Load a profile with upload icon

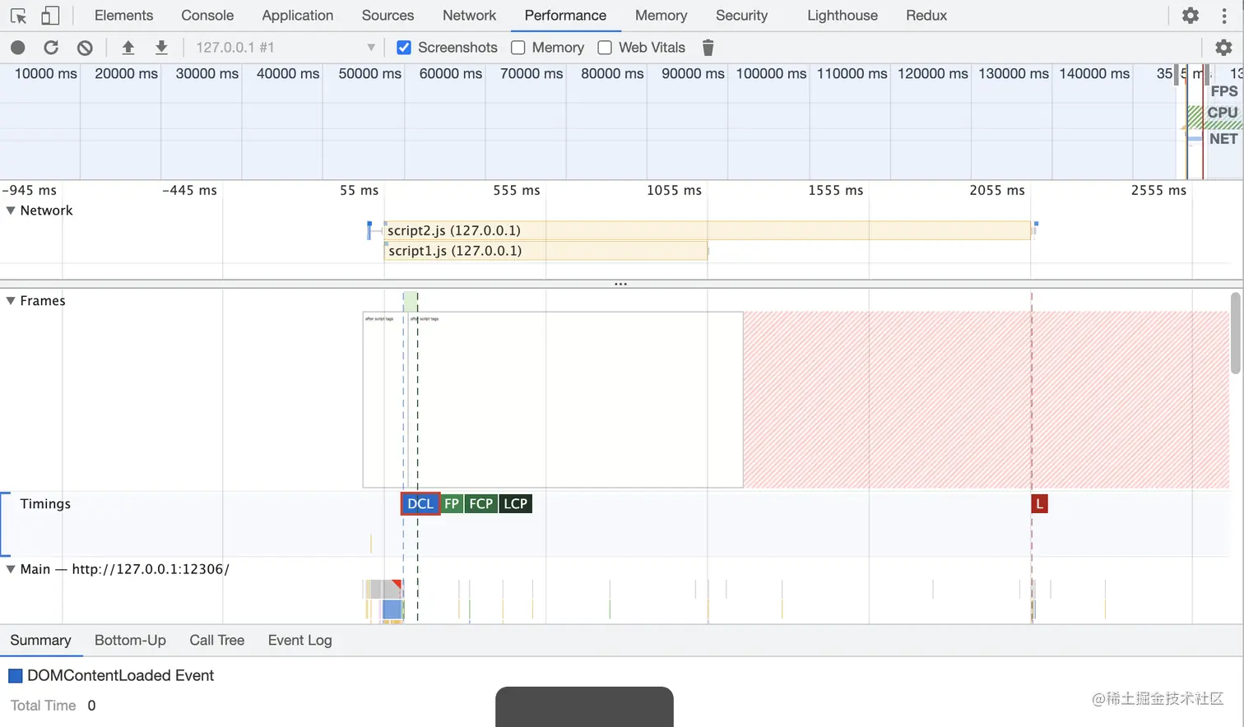[x=128, y=48]
